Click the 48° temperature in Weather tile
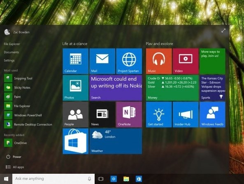This screenshot has width=244, height=184. tap(108, 132)
